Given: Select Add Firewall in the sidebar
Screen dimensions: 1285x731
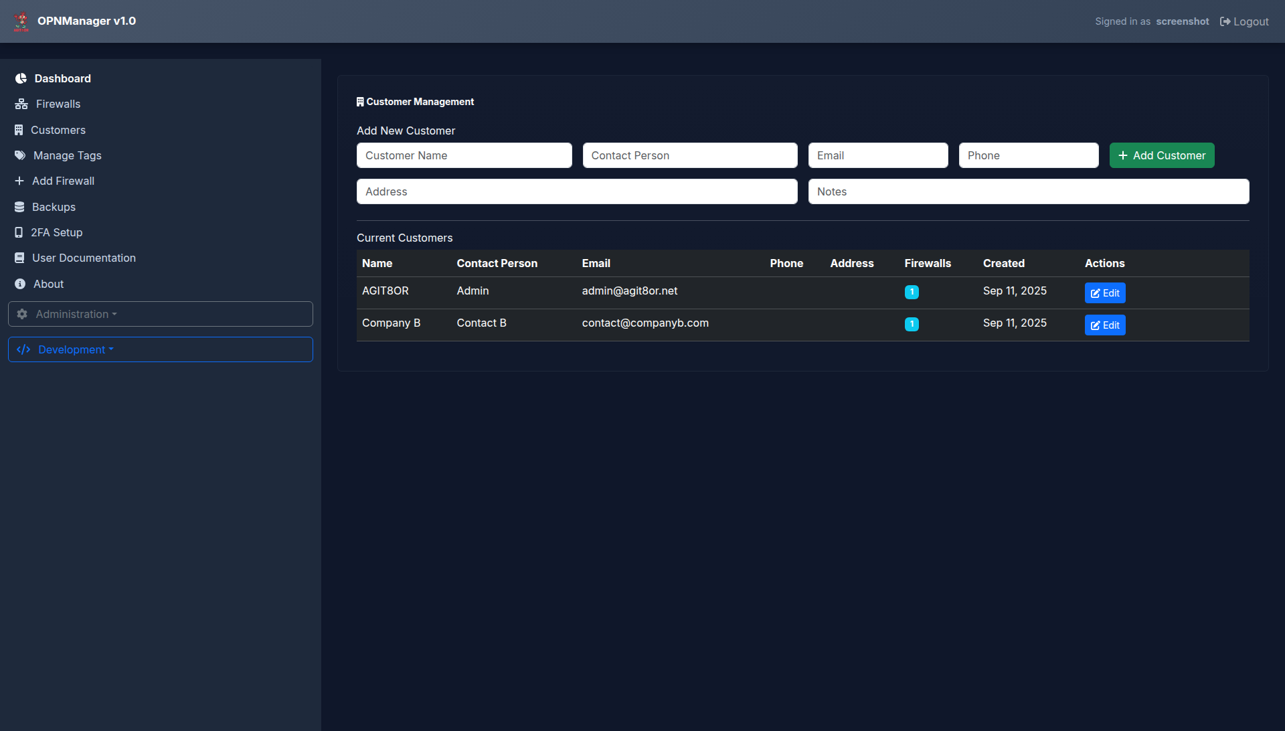Looking at the screenshot, I should 63,181.
